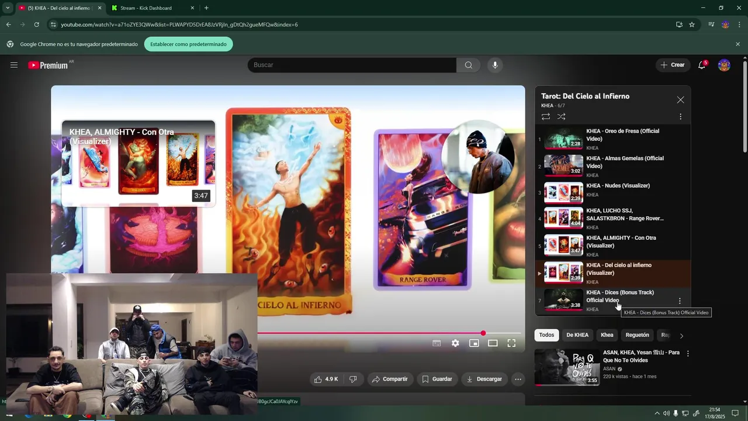
Task: Click the Compartir share button
Action: [390, 379]
